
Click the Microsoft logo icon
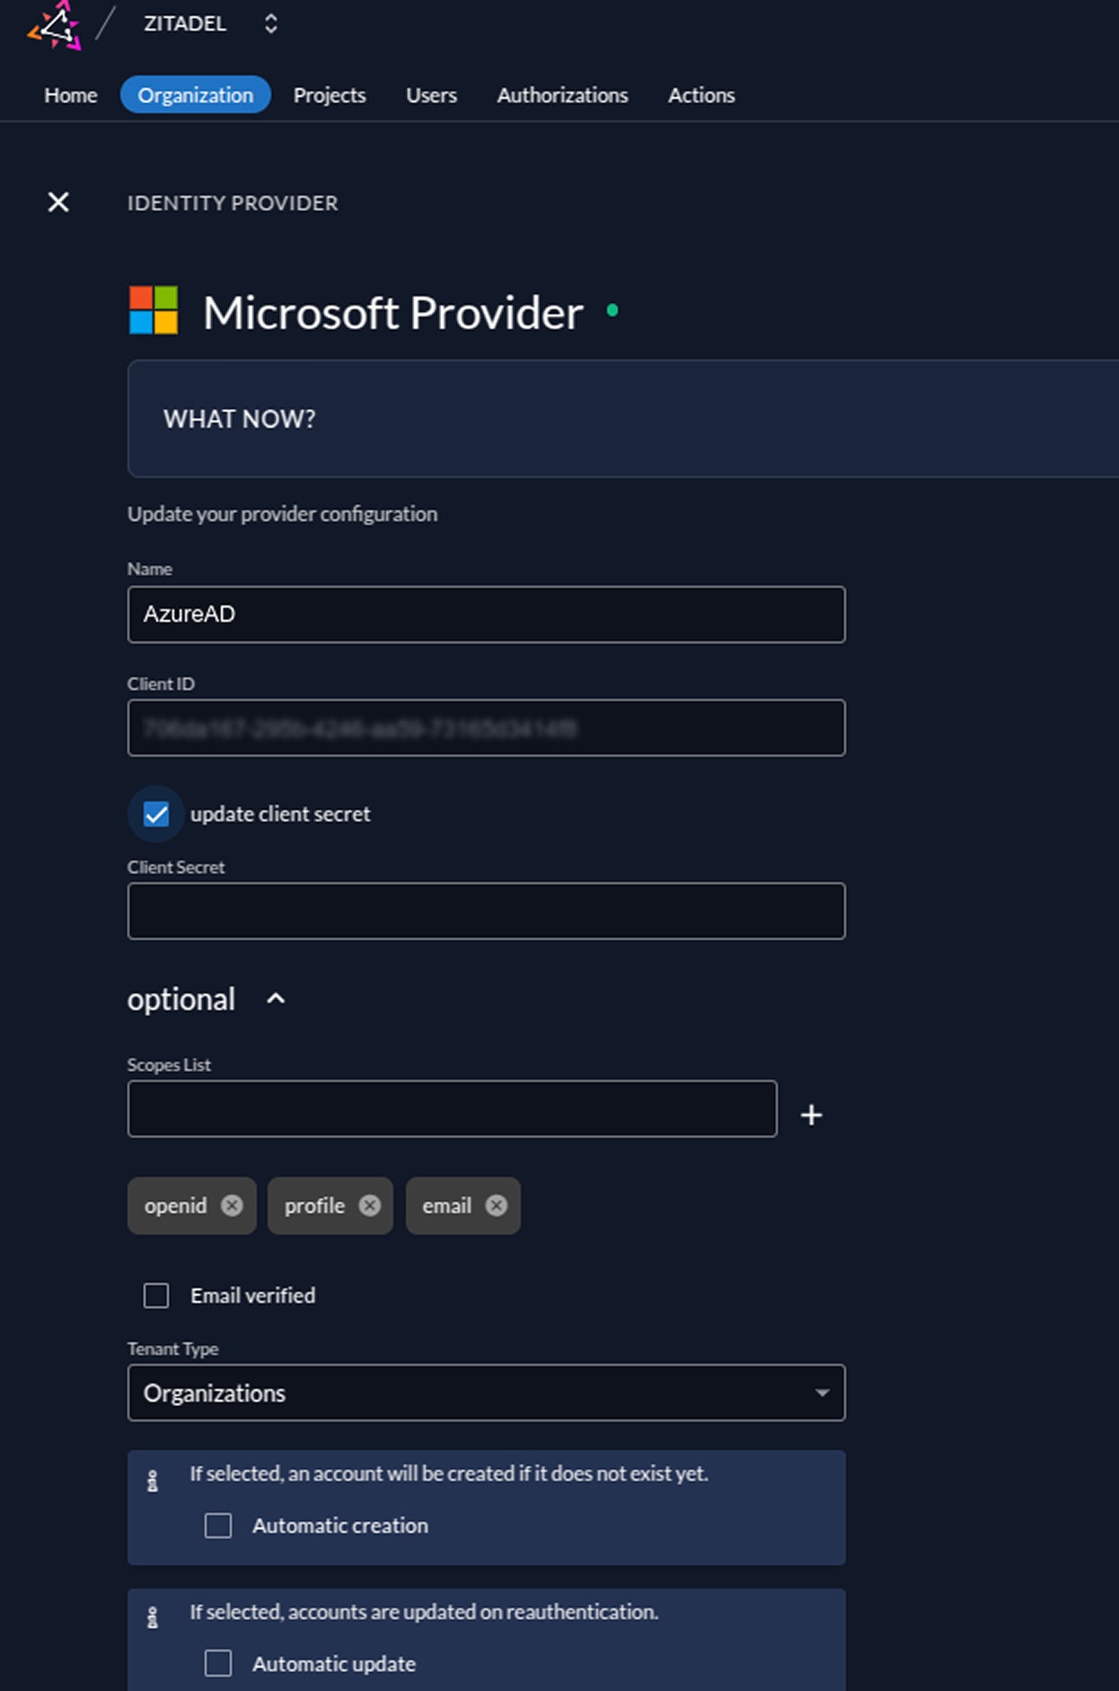click(x=154, y=310)
